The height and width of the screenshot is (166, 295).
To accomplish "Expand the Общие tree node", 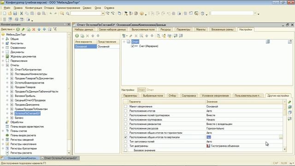I will click(x=3, y=39).
